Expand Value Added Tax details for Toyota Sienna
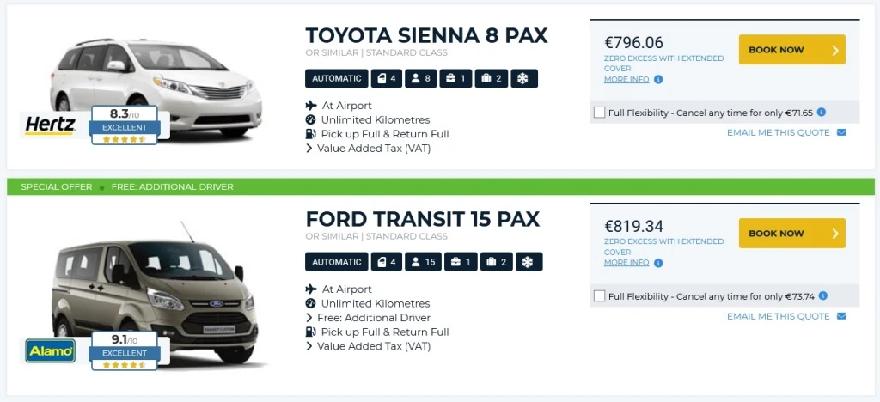Screen dimensions: 880x402 coord(368,148)
